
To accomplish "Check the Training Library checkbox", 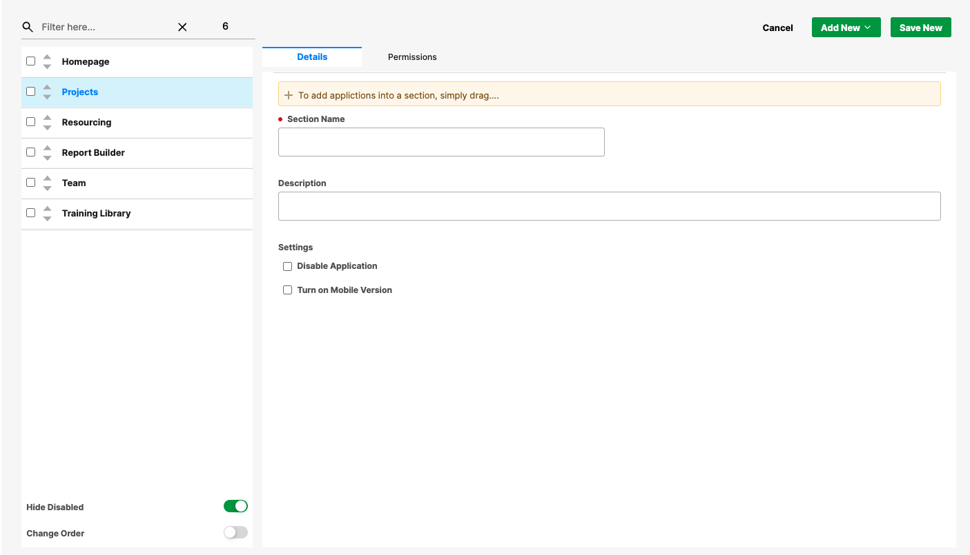I will tap(30, 213).
